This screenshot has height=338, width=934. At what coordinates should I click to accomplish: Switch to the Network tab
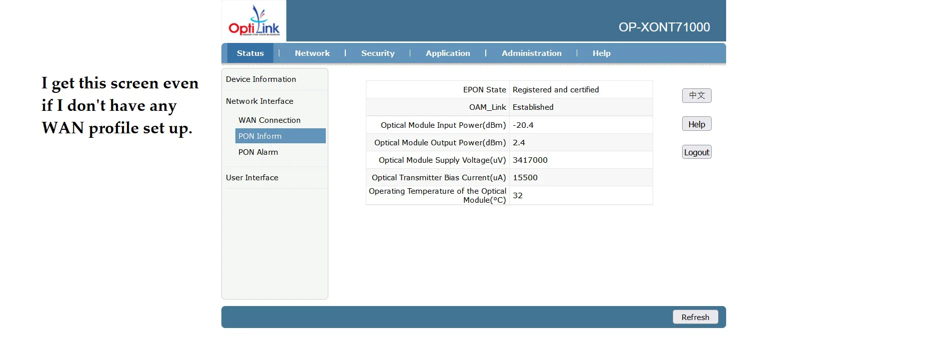point(312,53)
